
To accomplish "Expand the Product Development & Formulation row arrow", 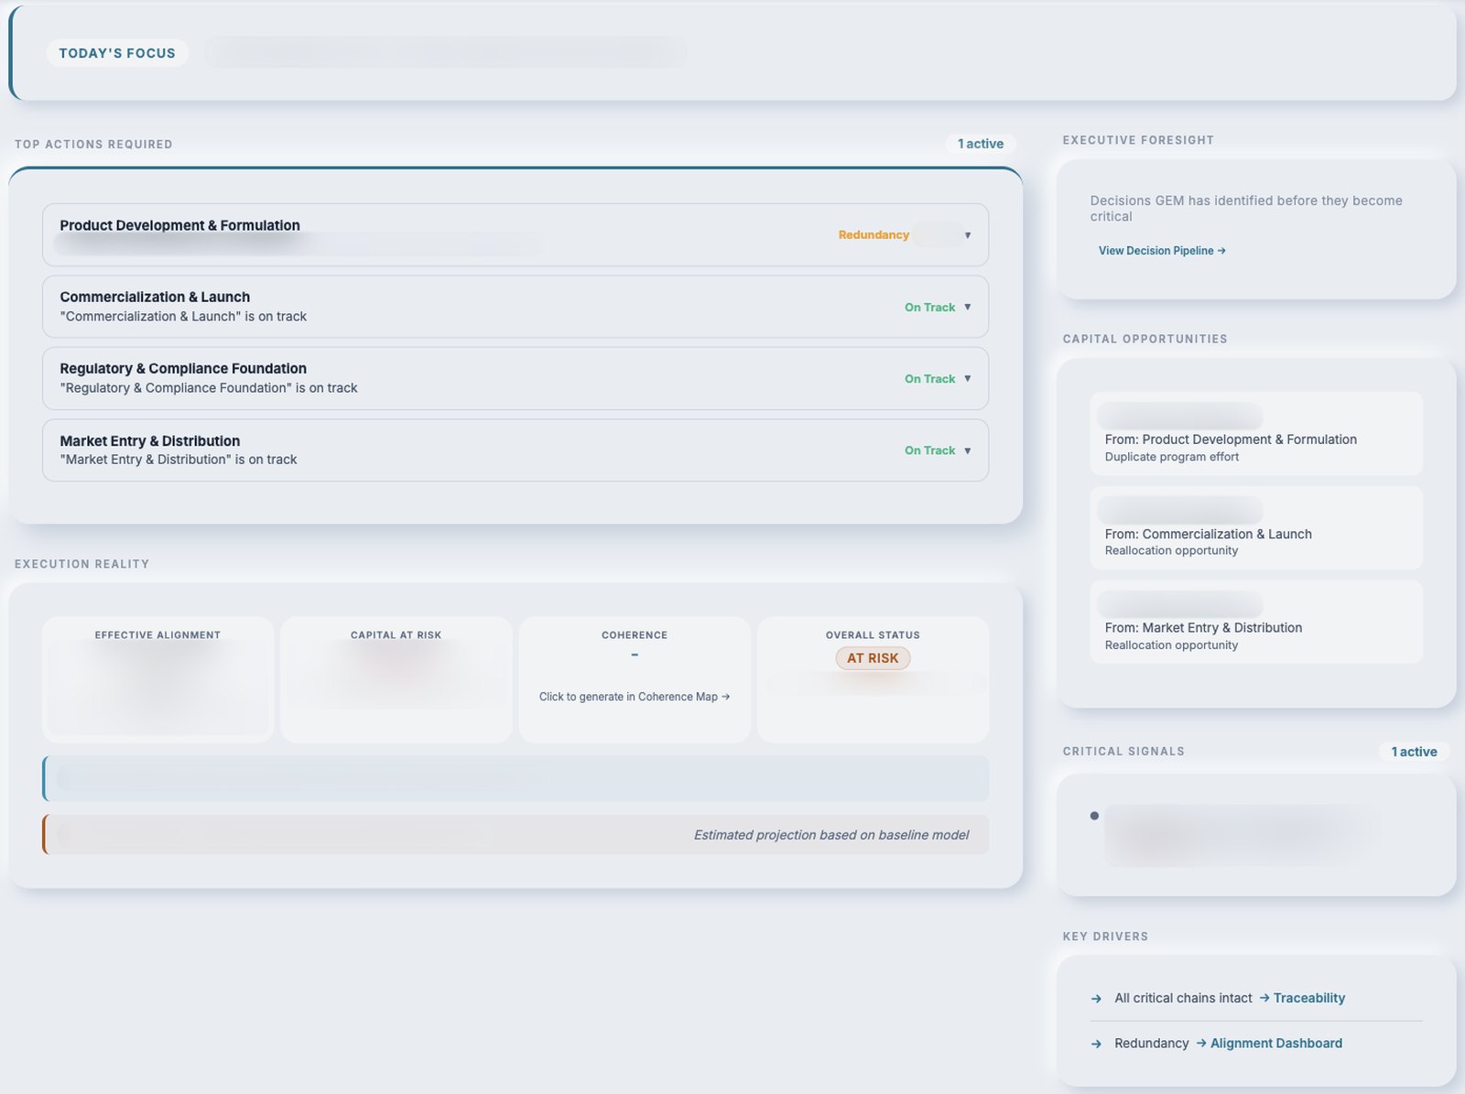I will (967, 235).
